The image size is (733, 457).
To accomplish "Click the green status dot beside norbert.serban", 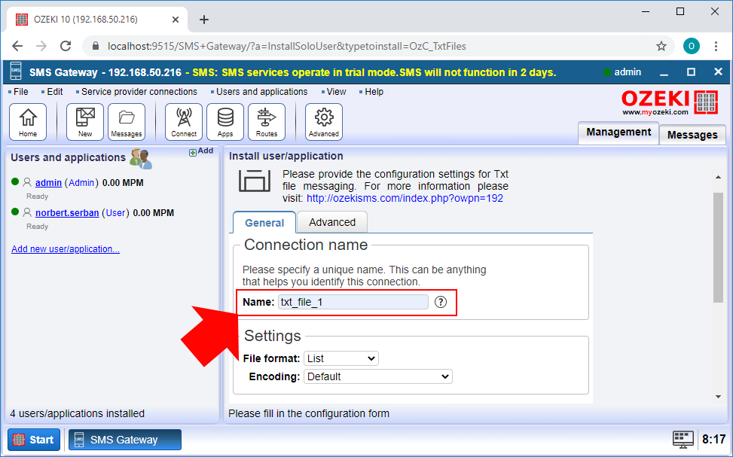I will [15, 212].
